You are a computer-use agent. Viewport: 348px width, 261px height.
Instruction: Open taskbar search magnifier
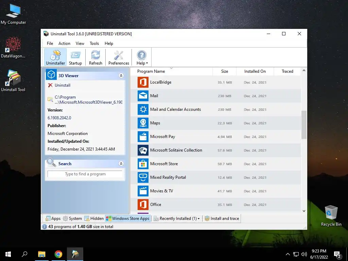24,254
